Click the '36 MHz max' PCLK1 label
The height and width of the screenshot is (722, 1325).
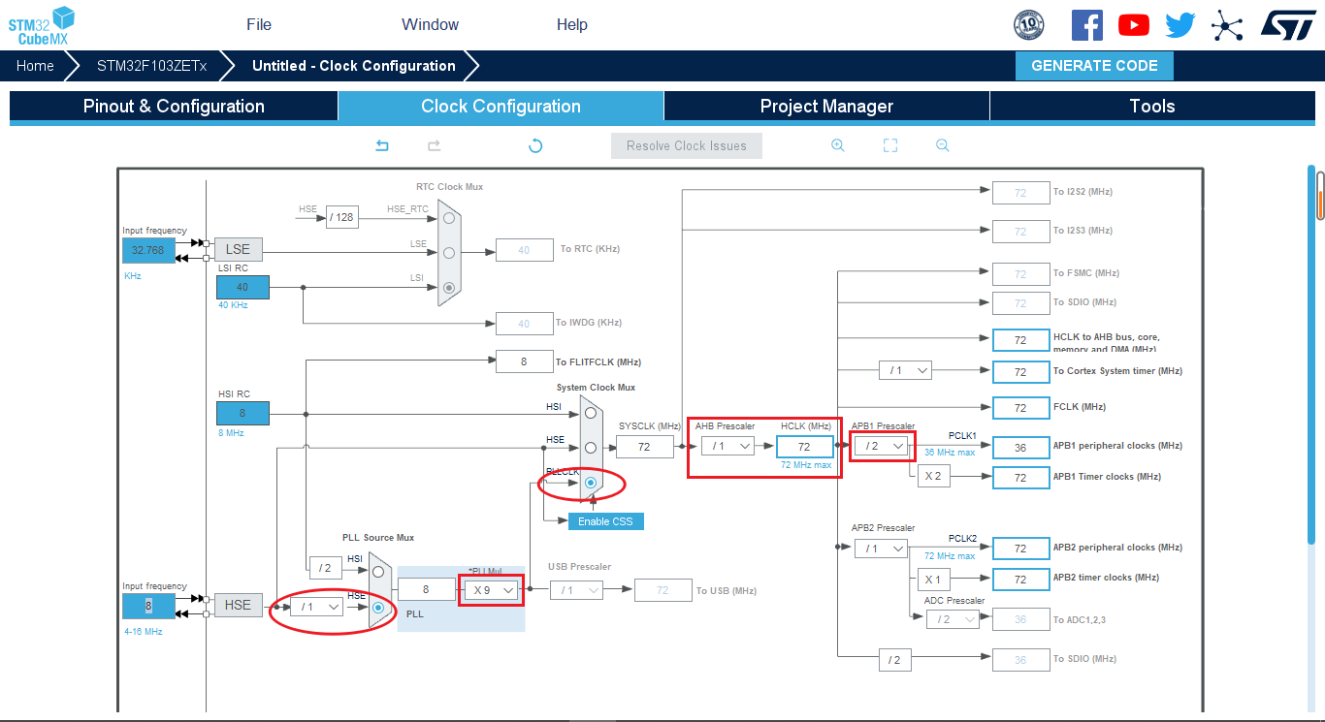click(x=950, y=453)
